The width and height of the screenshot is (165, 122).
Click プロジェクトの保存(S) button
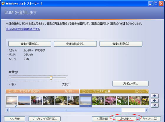tap(44, 119)
